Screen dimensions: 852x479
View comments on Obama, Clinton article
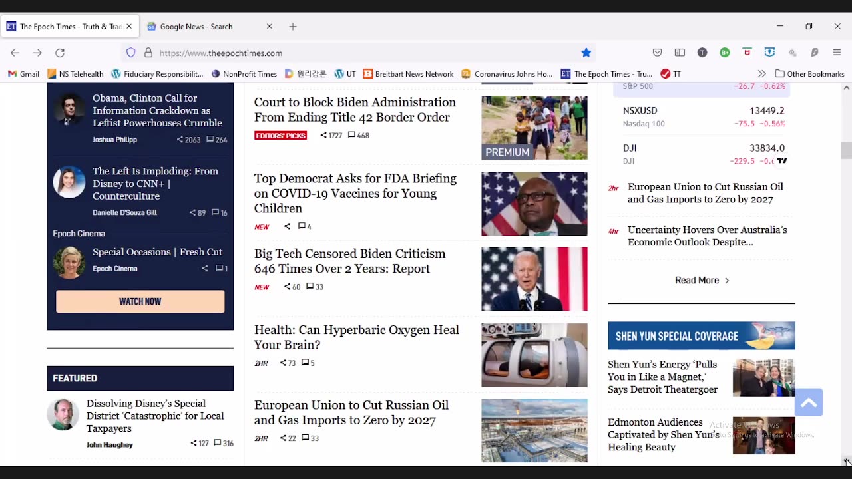tap(217, 140)
